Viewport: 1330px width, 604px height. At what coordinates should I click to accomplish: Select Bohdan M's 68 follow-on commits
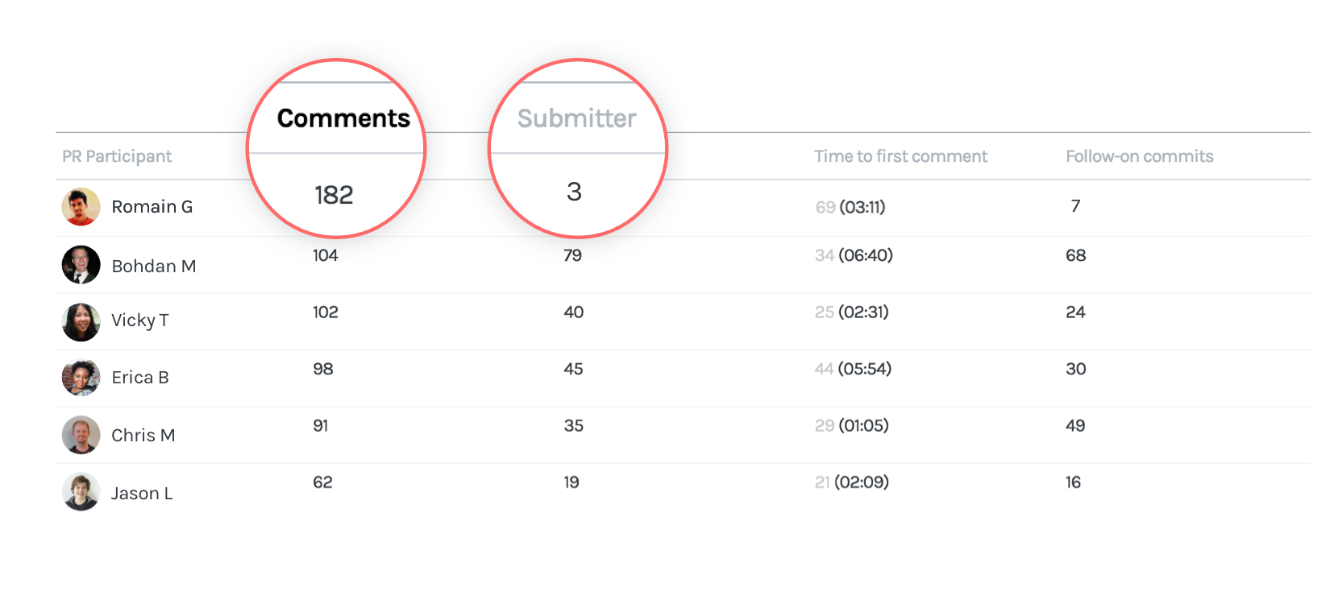click(x=1075, y=256)
